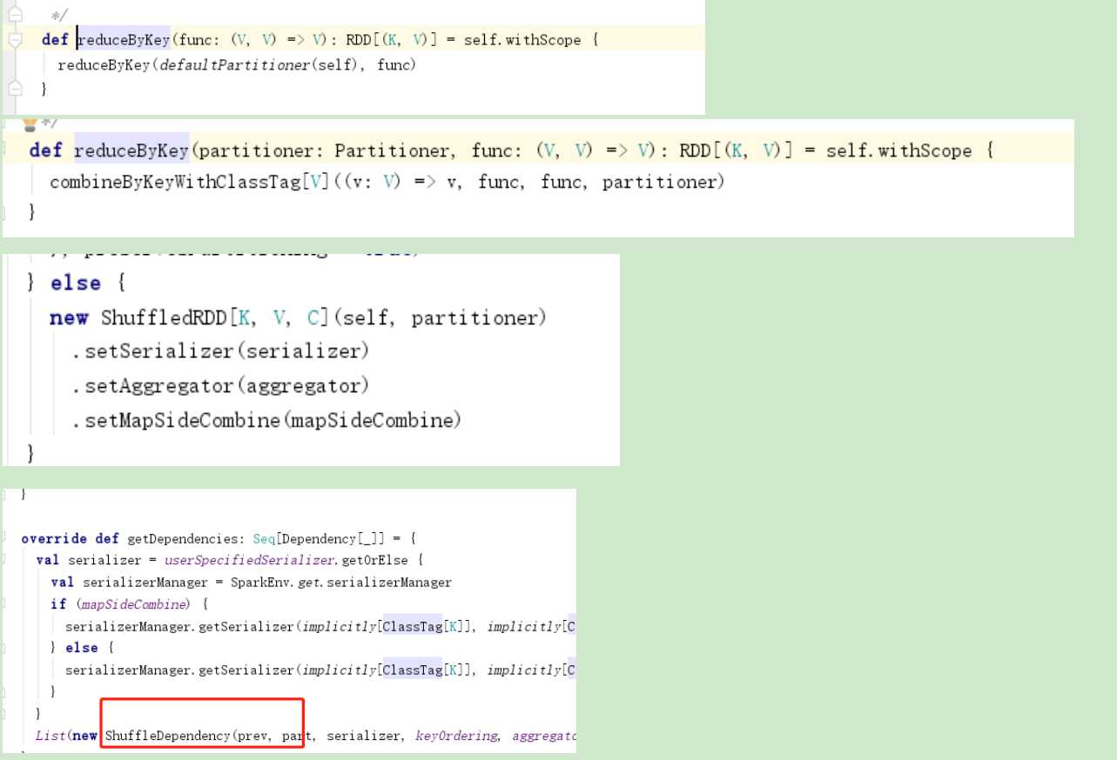1117x760 pixels.
Task: Click 'ShuffledRDD' after the new keyword
Action: click(x=165, y=318)
